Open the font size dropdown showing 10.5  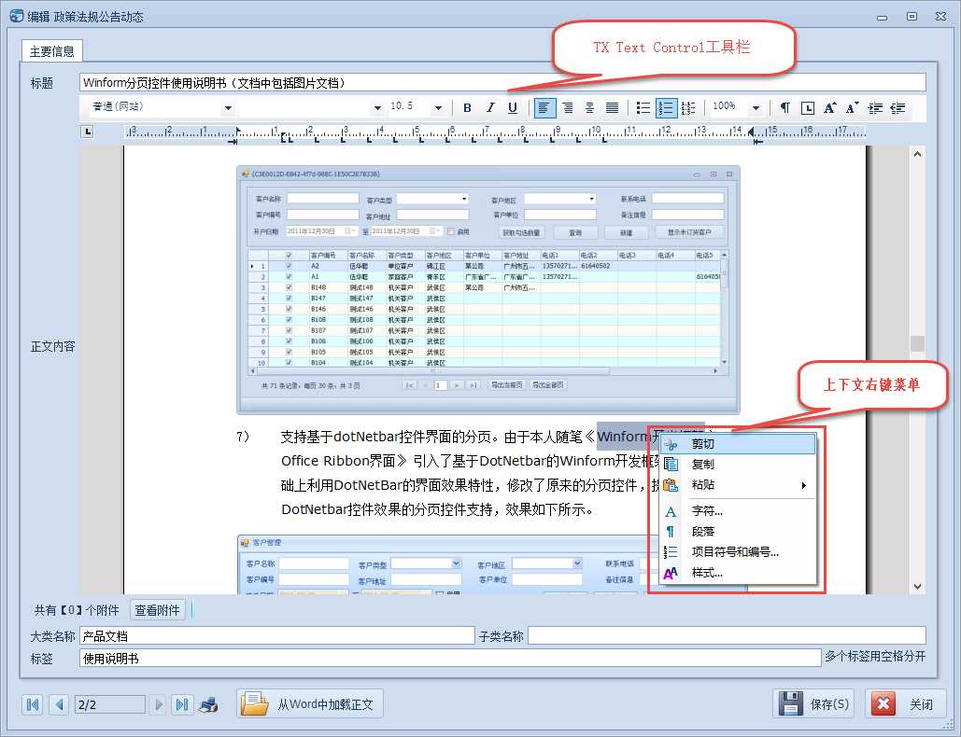pos(438,108)
